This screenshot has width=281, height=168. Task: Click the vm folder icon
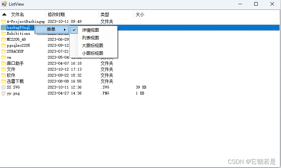pos(4,57)
